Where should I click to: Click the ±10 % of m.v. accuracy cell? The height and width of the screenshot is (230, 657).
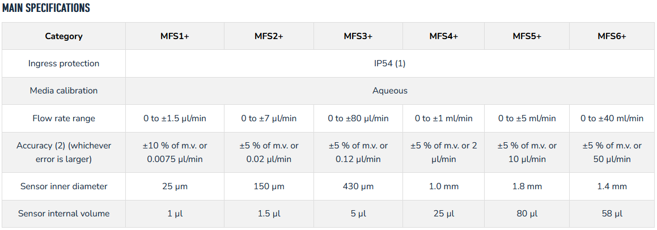point(175,152)
